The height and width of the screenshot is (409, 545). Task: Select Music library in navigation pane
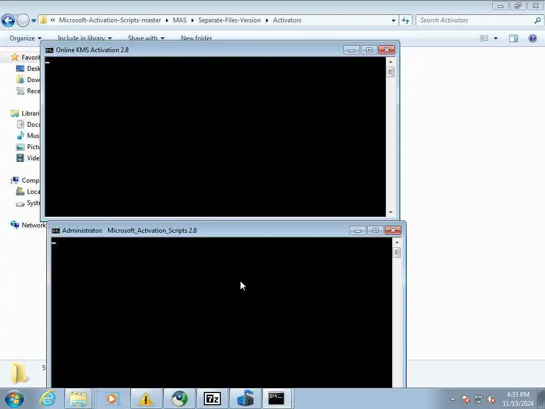pos(28,136)
